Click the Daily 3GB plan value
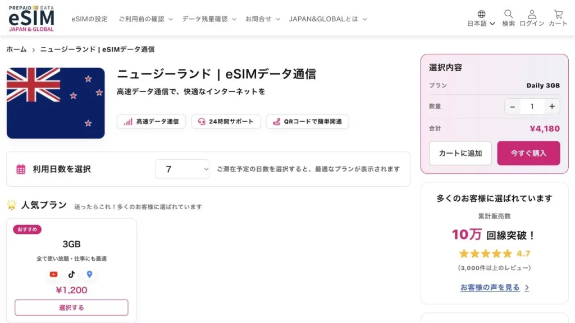Screen dimensions: 575x323 tap(543, 86)
